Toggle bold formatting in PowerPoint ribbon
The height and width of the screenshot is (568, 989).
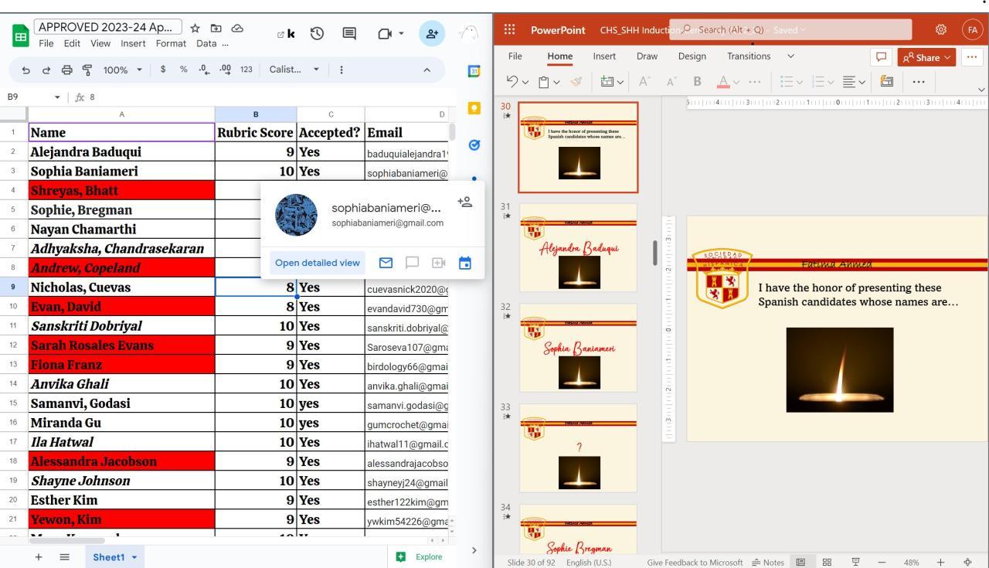click(697, 81)
